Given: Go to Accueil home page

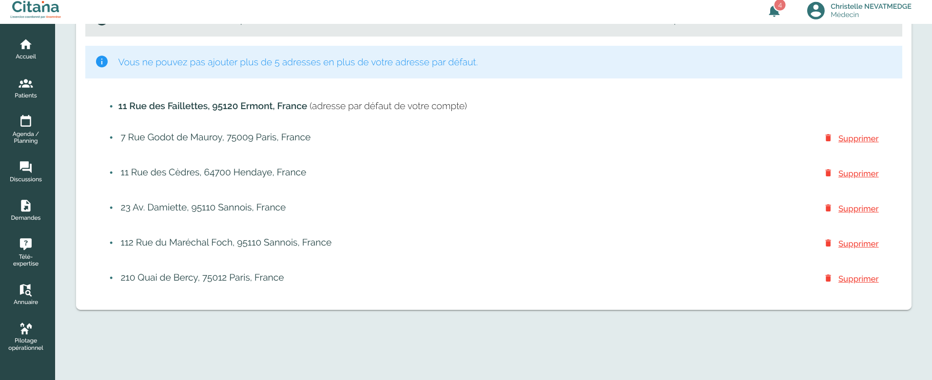Looking at the screenshot, I should [26, 49].
